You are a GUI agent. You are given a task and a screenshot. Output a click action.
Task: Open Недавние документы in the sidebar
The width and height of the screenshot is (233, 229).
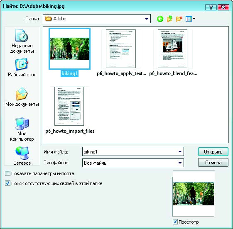click(x=22, y=41)
